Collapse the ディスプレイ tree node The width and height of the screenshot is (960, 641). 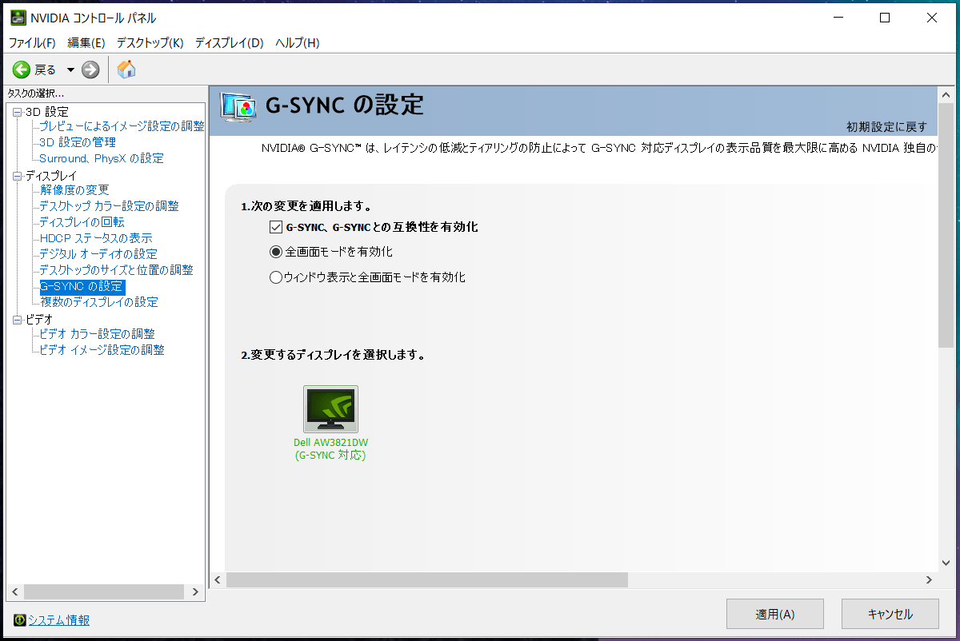17,176
